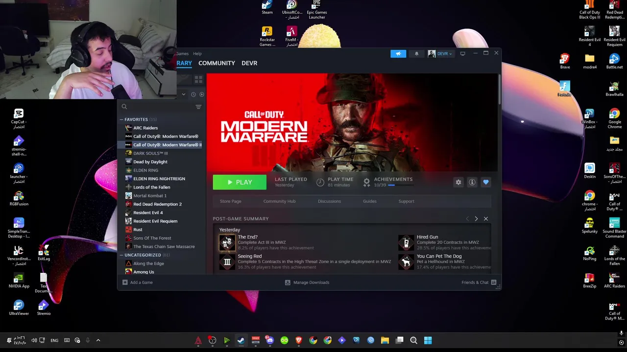The width and height of the screenshot is (627, 352).
Task: Open Steam announcements megaphone button
Action: click(398, 53)
